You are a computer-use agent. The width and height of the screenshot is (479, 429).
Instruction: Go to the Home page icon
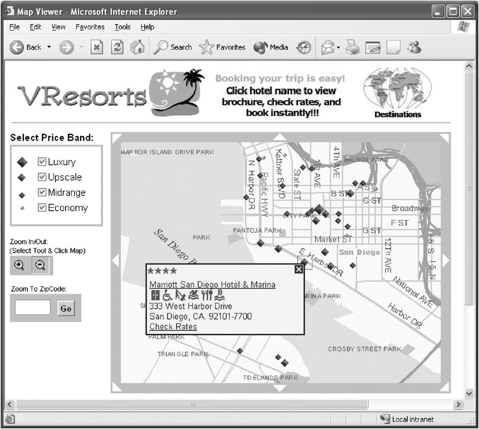pos(137,47)
